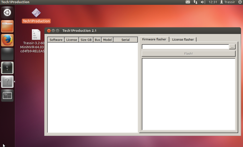Image resolution: width=243 pixels, height=147 pixels.
Task: Click the Tech1Production 2.1 window title
Action: pos(79,31)
